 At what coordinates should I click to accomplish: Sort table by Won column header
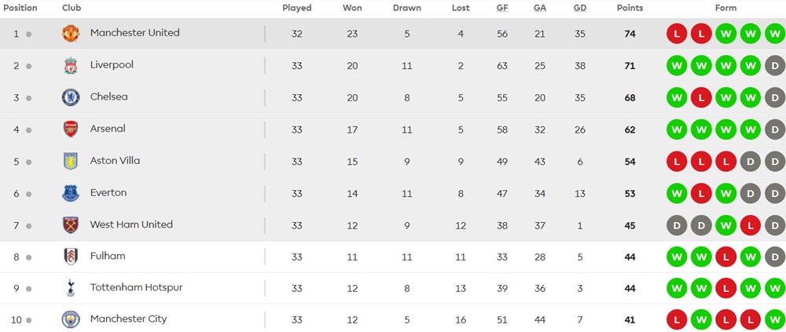(x=352, y=8)
